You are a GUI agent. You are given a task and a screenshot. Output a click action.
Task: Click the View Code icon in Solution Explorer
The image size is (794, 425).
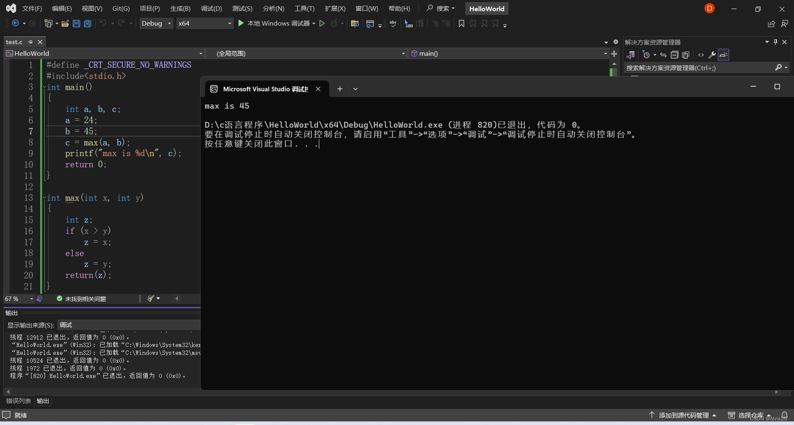pyautogui.click(x=700, y=55)
